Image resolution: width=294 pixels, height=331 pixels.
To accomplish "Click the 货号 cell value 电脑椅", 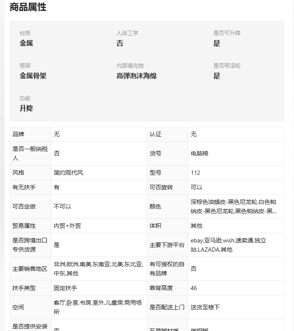I will [x=200, y=153].
